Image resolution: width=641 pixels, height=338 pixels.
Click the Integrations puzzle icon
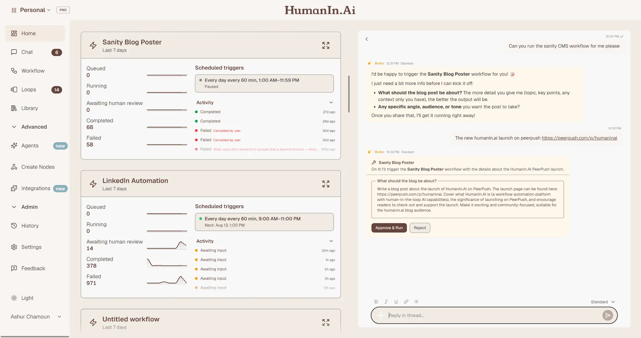click(14, 188)
